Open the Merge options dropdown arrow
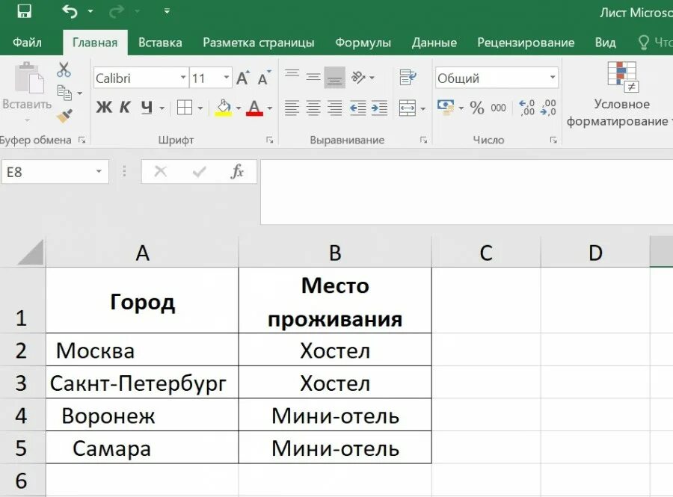This screenshot has height=497, width=673. click(x=422, y=108)
